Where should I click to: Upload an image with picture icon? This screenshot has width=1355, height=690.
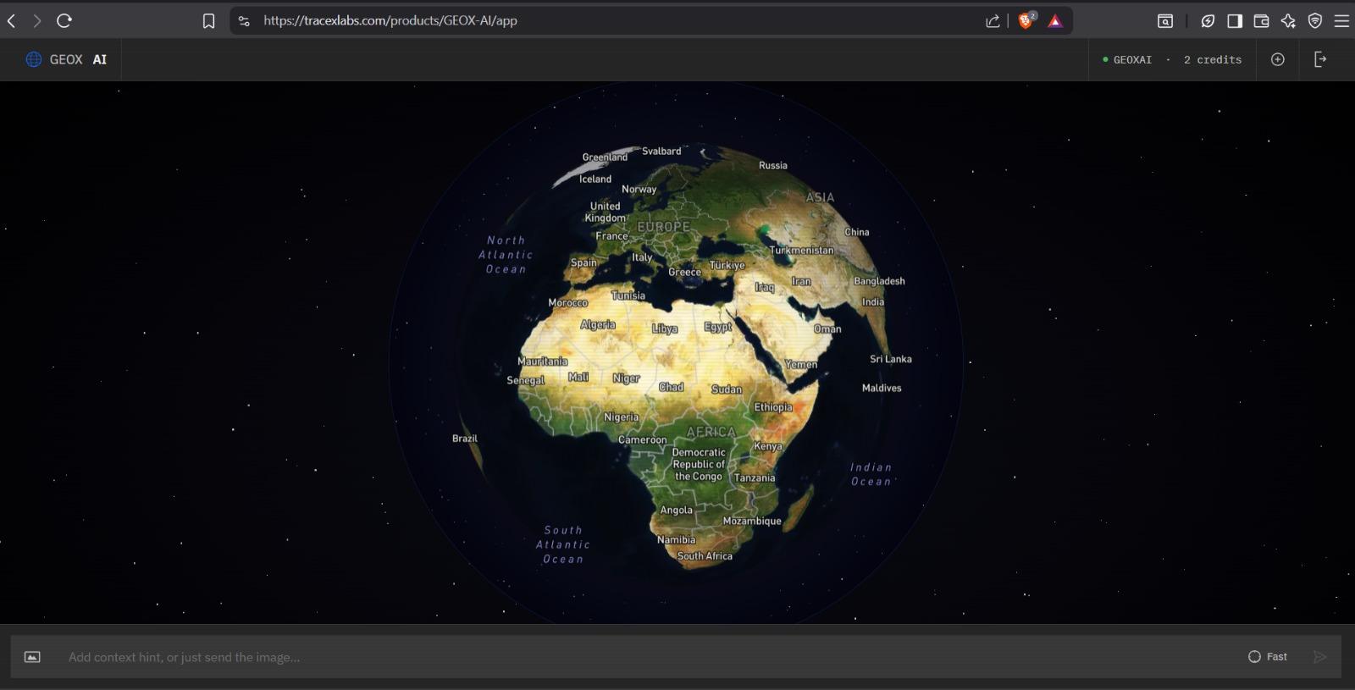pos(32,657)
